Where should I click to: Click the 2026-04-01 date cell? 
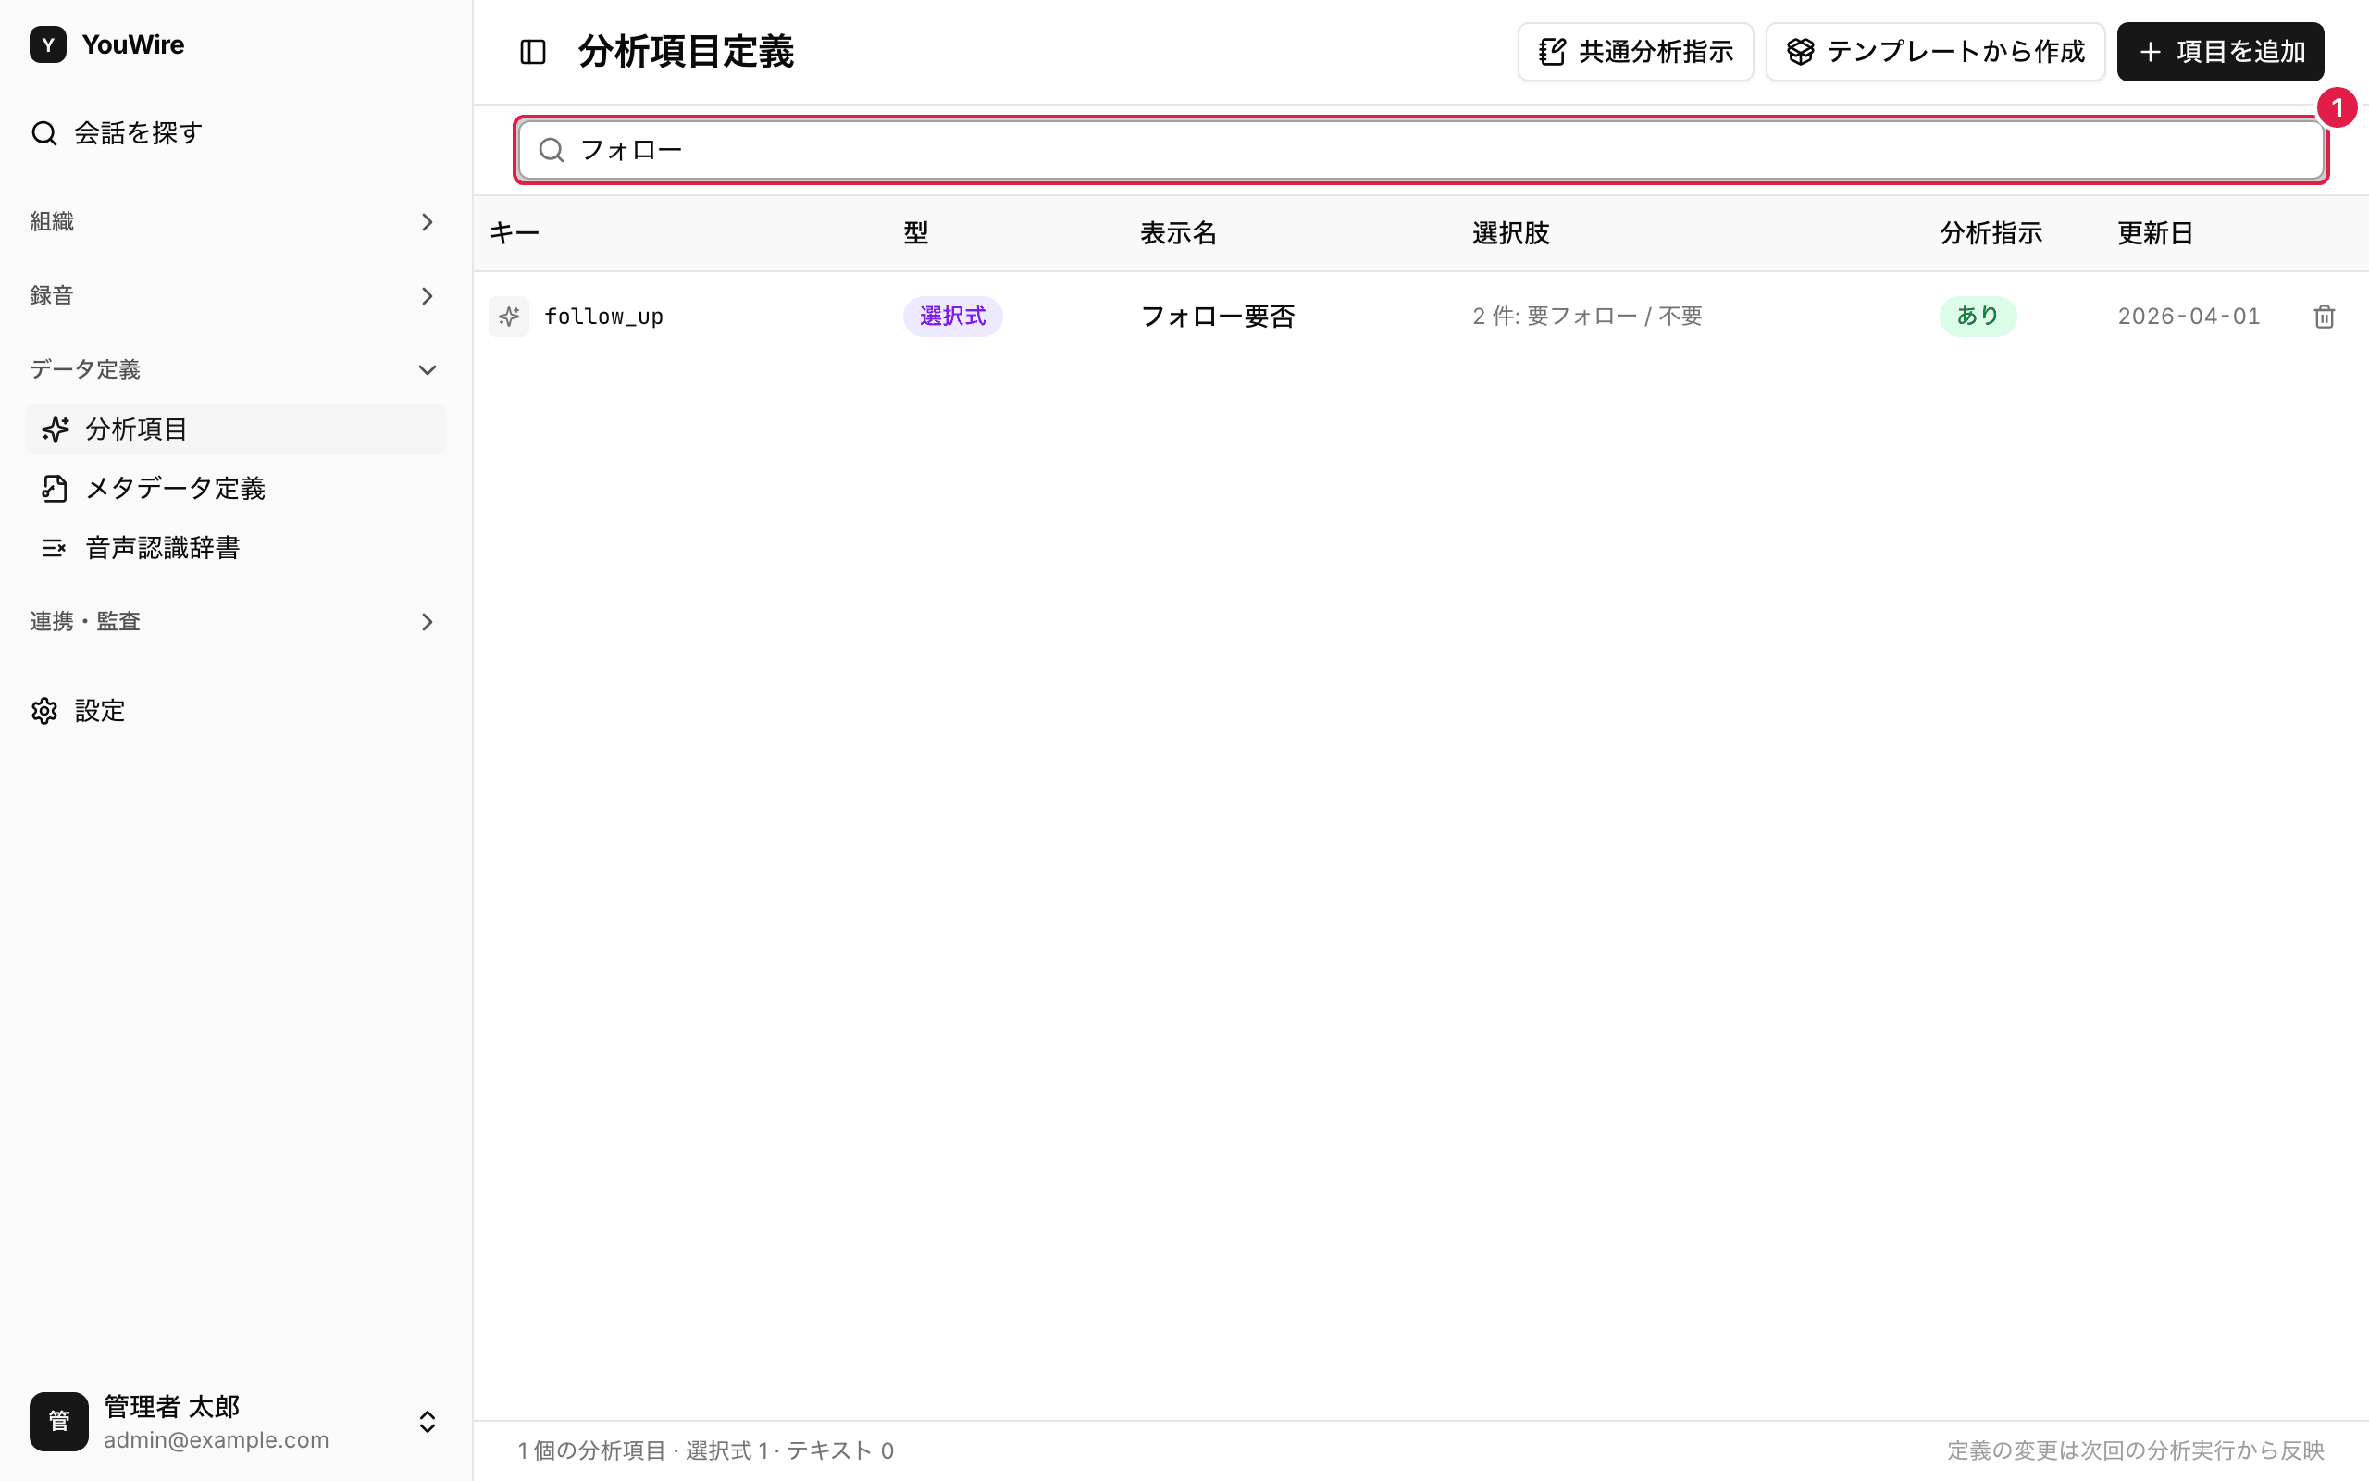point(2189,317)
